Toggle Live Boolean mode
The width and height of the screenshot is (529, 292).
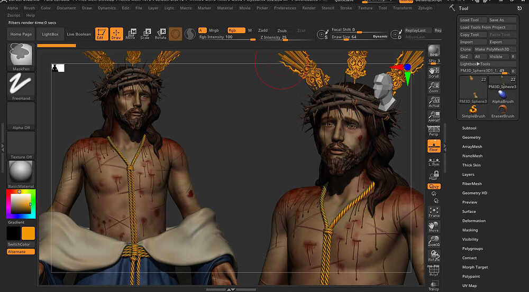79,34
